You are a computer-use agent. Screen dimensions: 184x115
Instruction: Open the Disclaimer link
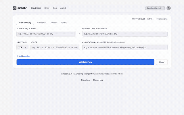(85, 80)
